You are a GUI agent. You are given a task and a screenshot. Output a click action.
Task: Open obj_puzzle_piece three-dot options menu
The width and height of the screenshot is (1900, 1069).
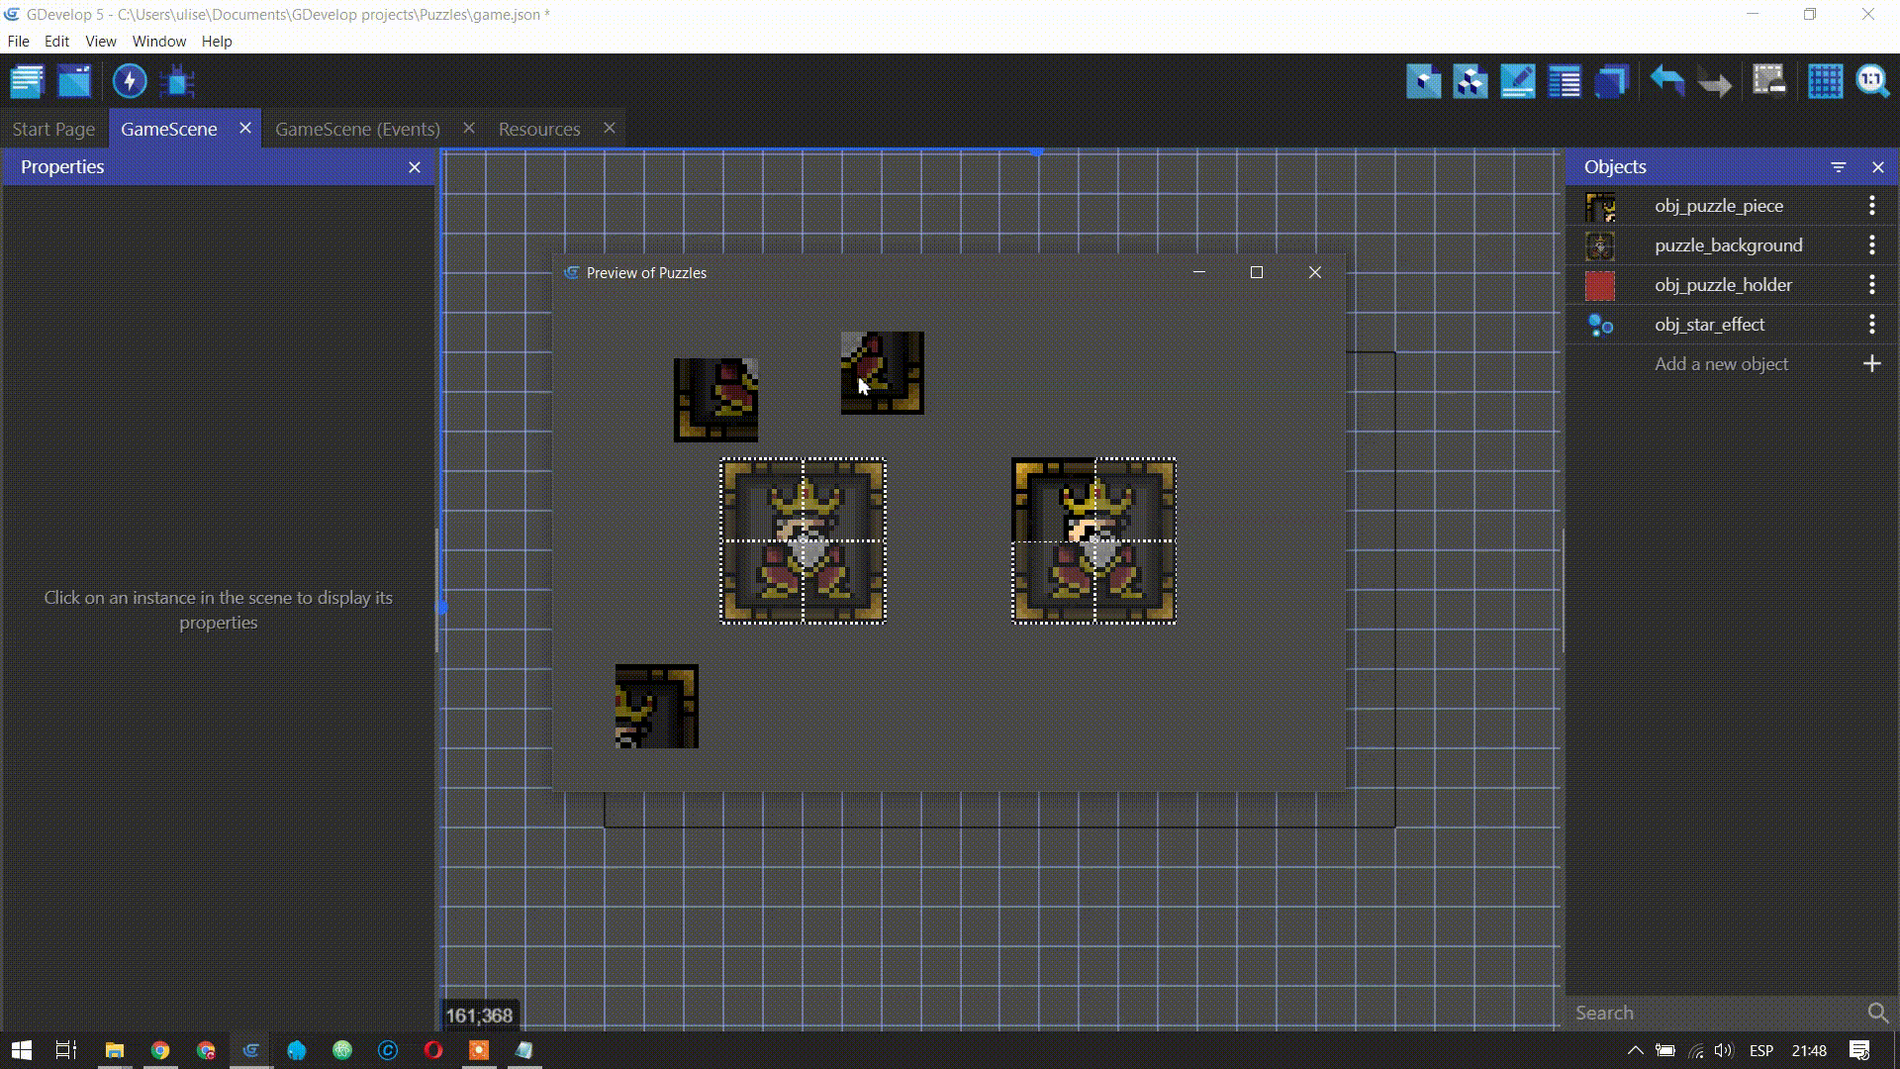[x=1871, y=206]
